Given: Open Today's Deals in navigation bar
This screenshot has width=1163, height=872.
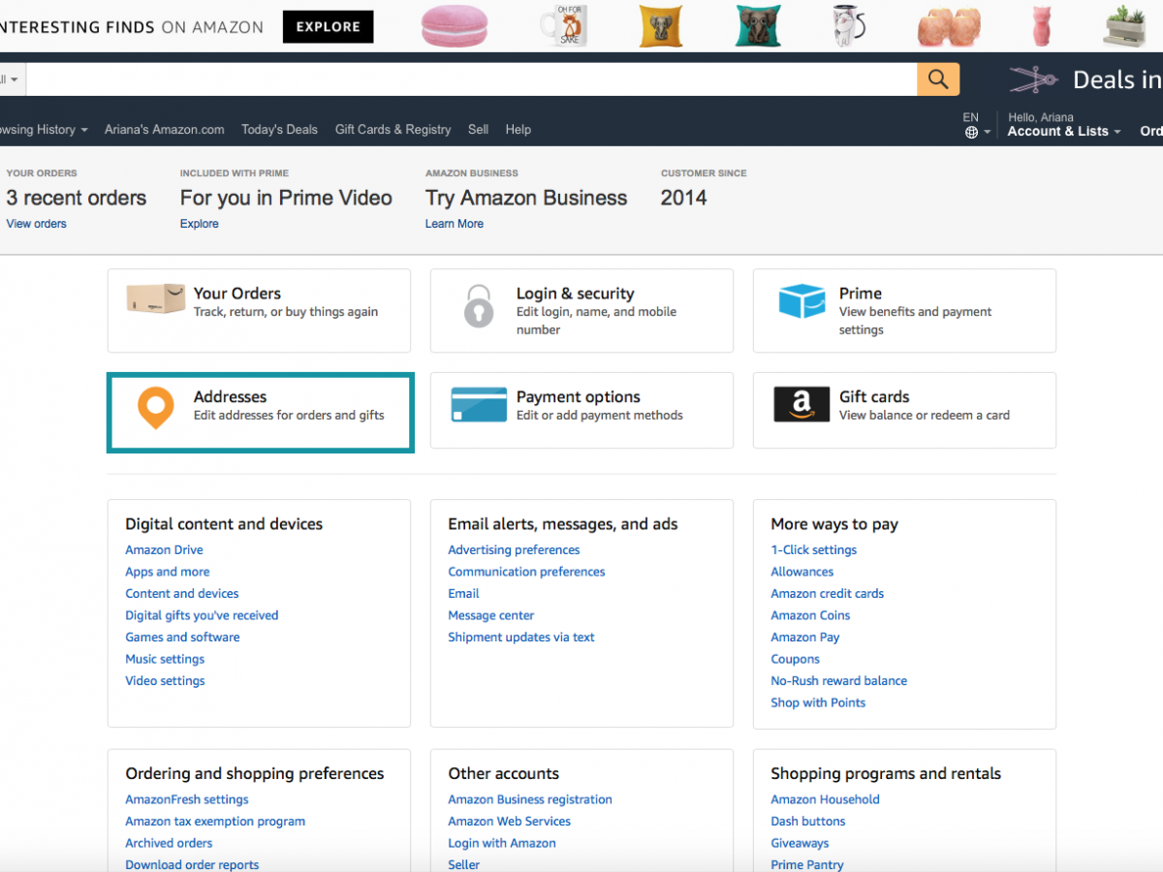Looking at the screenshot, I should click(279, 130).
